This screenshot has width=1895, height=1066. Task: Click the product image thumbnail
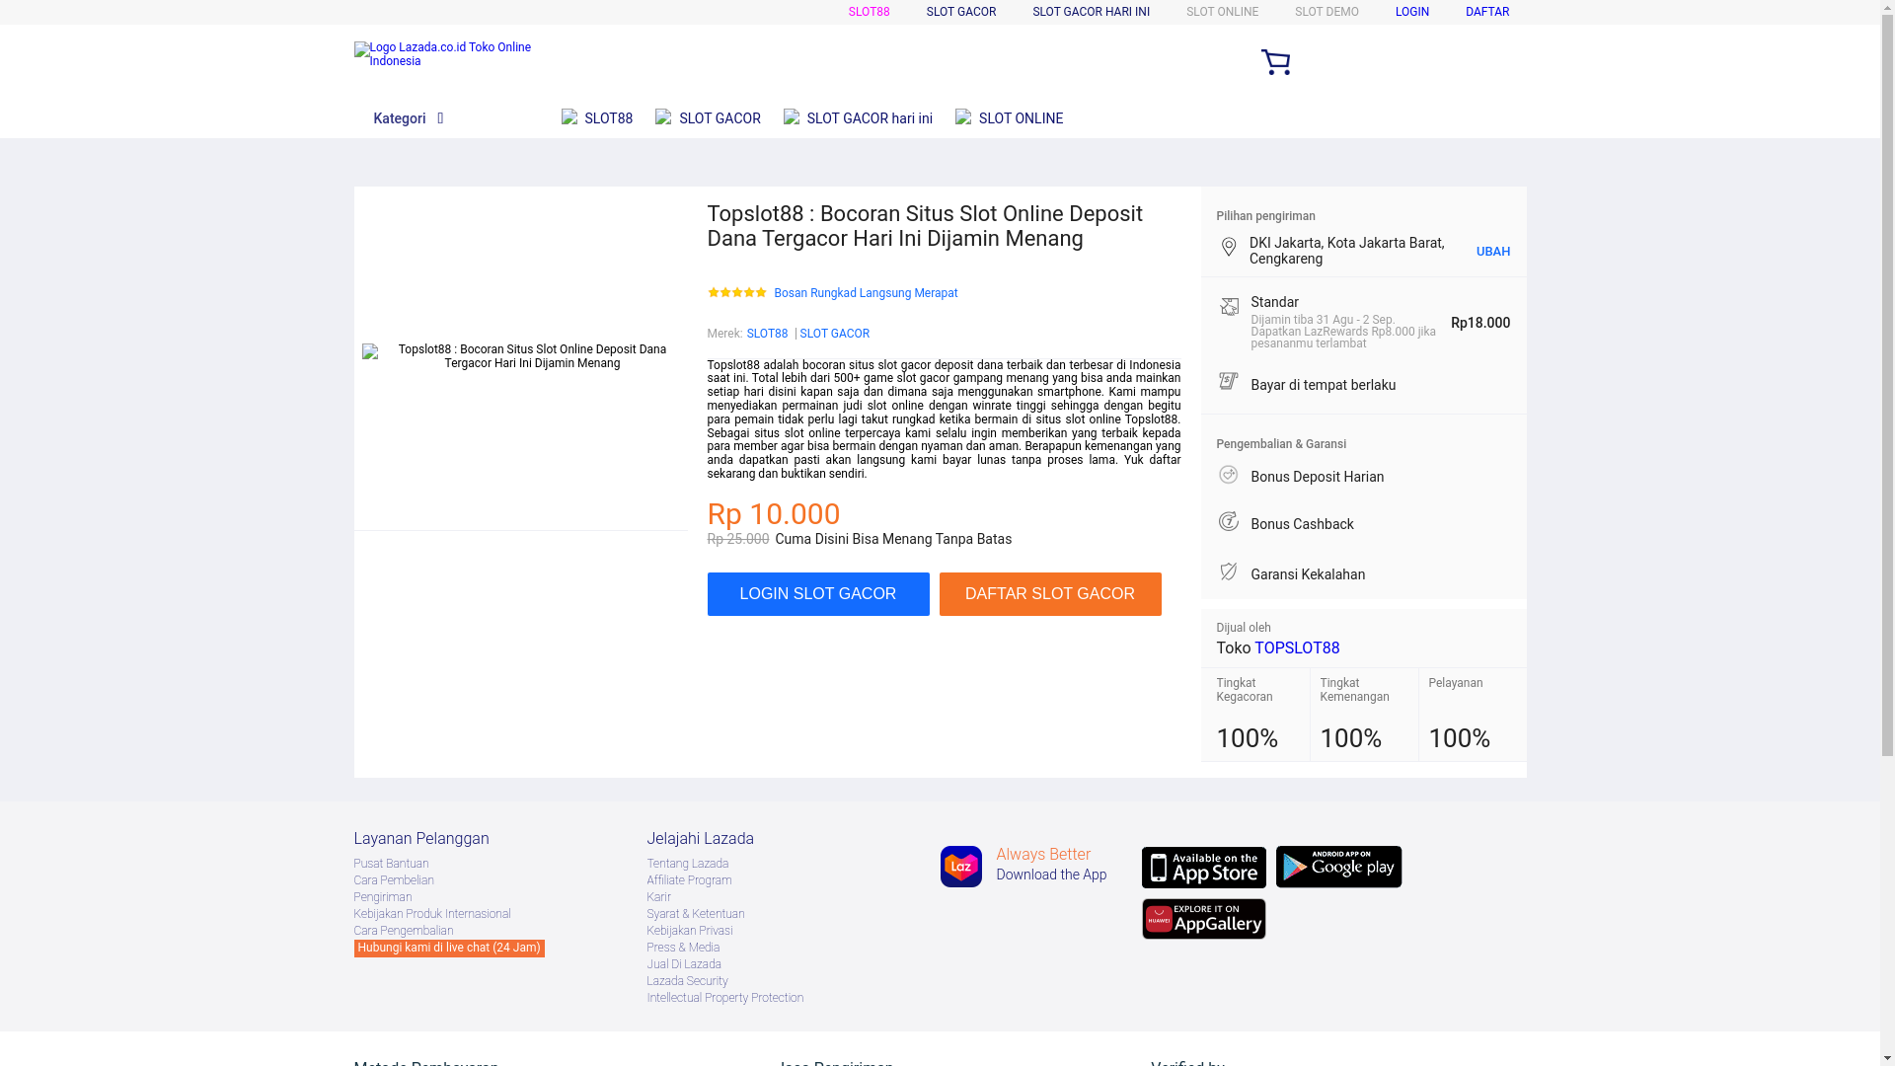(520, 356)
